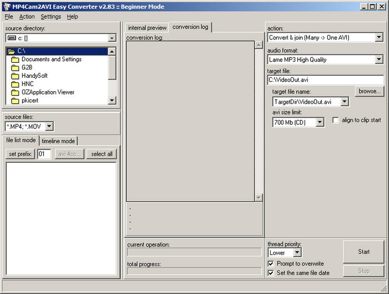
Task: Click the target file path field
Action: (326, 80)
